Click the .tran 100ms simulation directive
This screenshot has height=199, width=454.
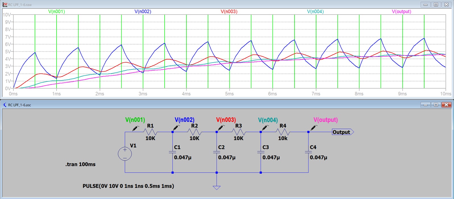[x=80, y=164]
